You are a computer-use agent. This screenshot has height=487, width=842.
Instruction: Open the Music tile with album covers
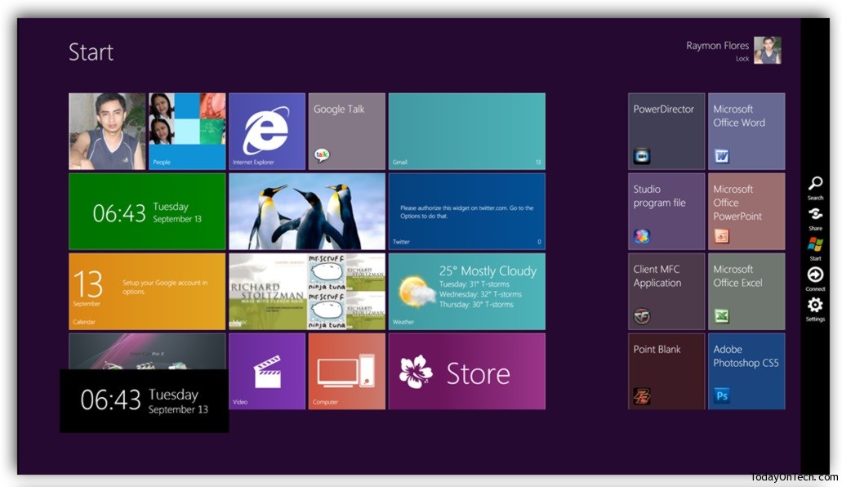click(306, 292)
